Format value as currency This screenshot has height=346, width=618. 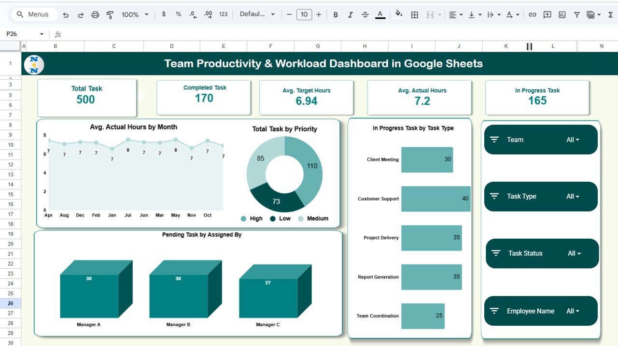coord(164,14)
